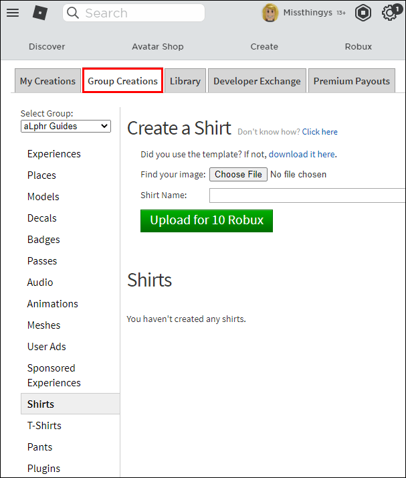Select Meshes in the sidebar
Screen dimensions: 406x478
44,325
